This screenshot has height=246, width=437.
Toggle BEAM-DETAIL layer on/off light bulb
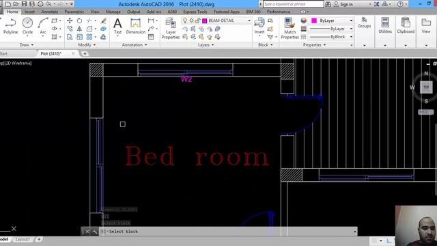(x=185, y=20)
